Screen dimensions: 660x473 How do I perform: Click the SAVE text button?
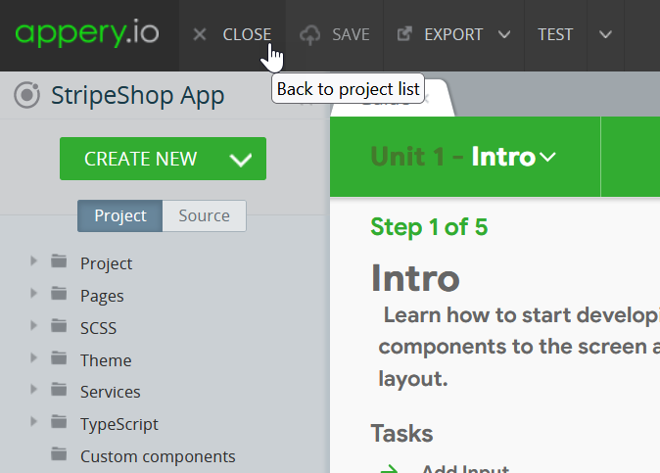351,34
